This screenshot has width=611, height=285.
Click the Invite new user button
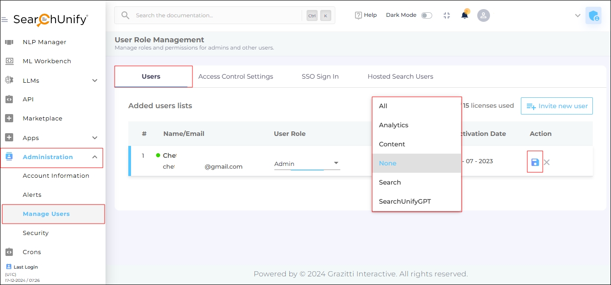point(557,106)
